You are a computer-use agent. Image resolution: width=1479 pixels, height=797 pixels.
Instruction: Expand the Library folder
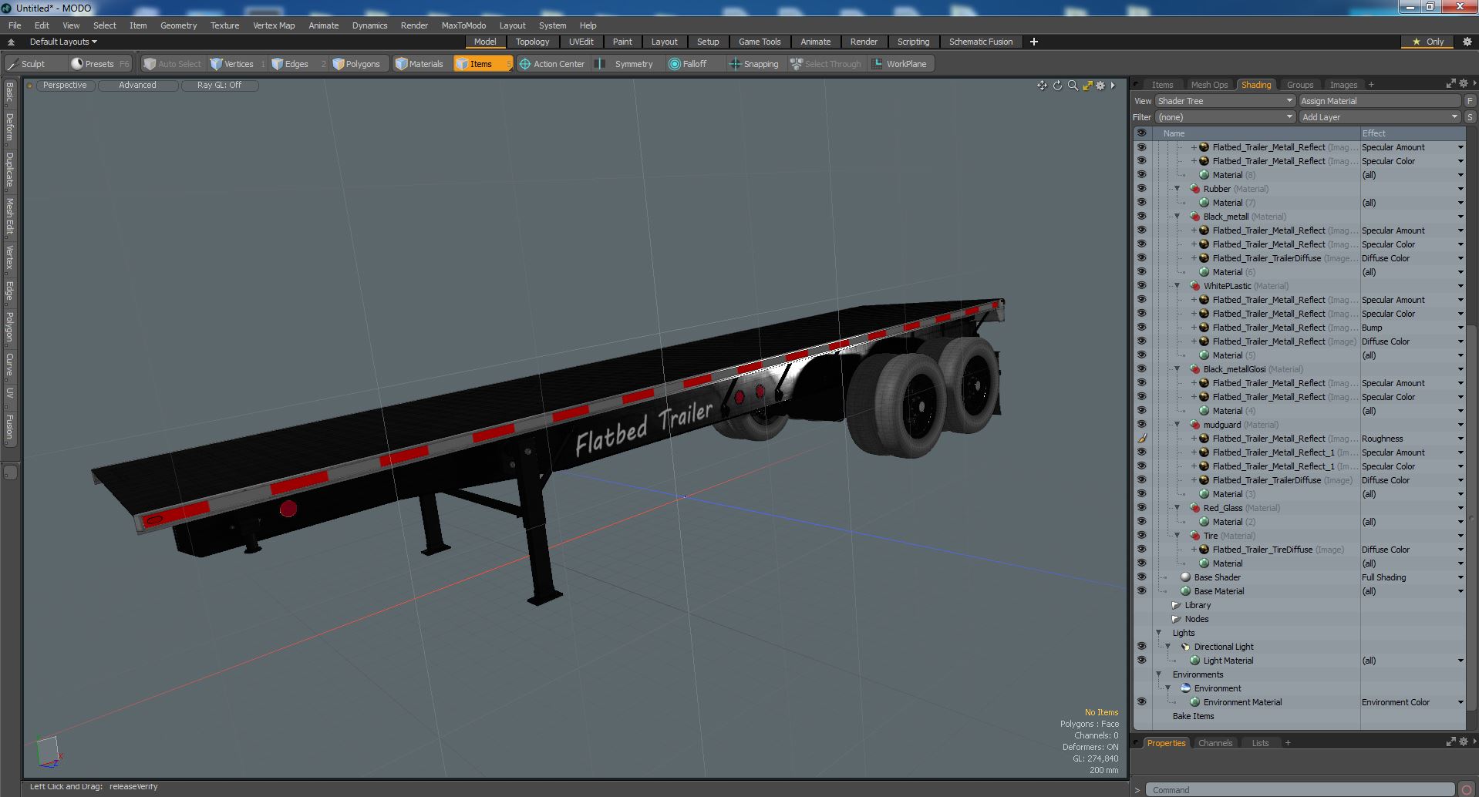coord(1176,605)
